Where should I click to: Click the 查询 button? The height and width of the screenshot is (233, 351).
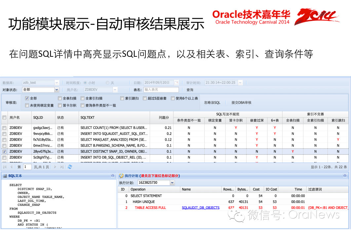(x=190, y=90)
